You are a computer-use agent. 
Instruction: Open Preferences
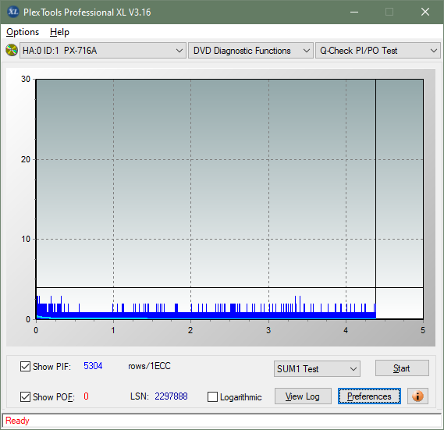[369, 396]
